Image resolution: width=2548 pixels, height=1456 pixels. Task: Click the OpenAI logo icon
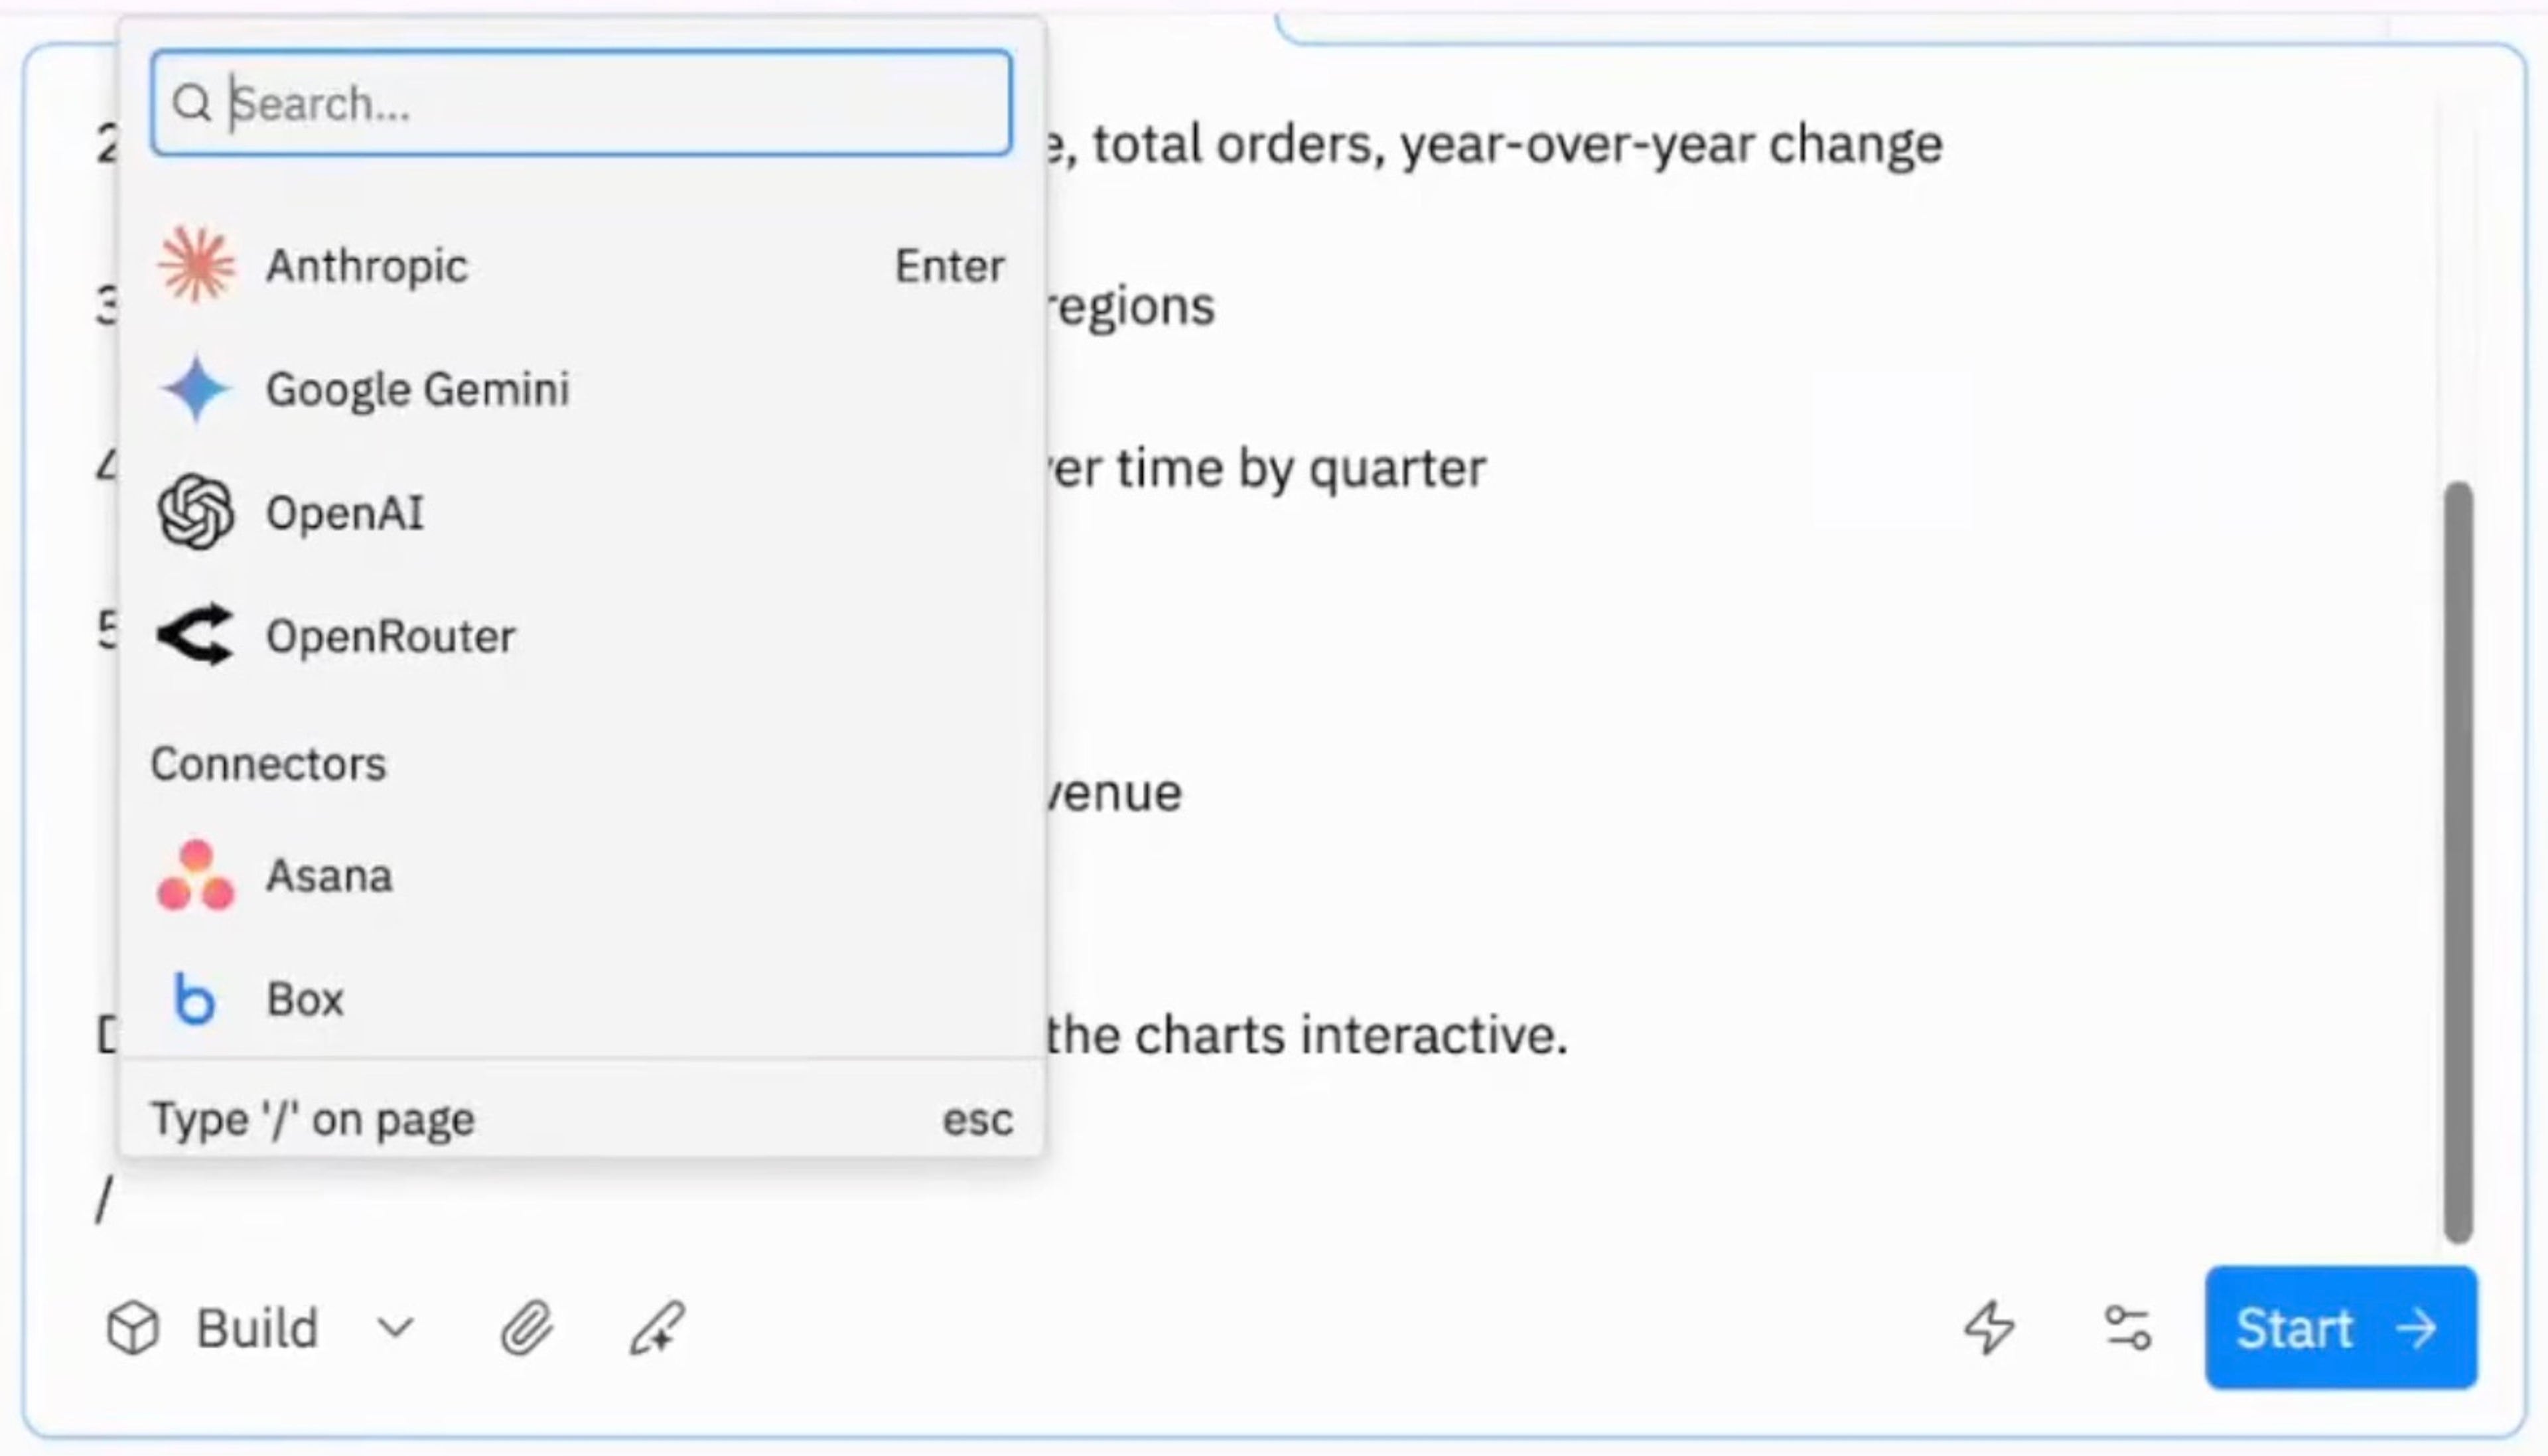pyautogui.click(x=196, y=512)
